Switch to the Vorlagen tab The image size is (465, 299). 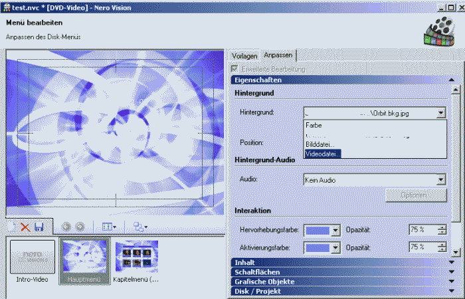click(x=244, y=55)
